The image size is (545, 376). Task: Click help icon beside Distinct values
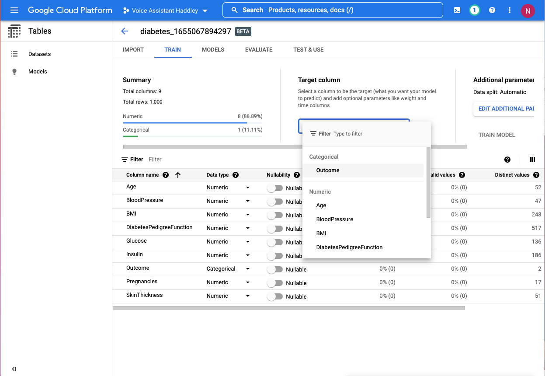(x=536, y=175)
